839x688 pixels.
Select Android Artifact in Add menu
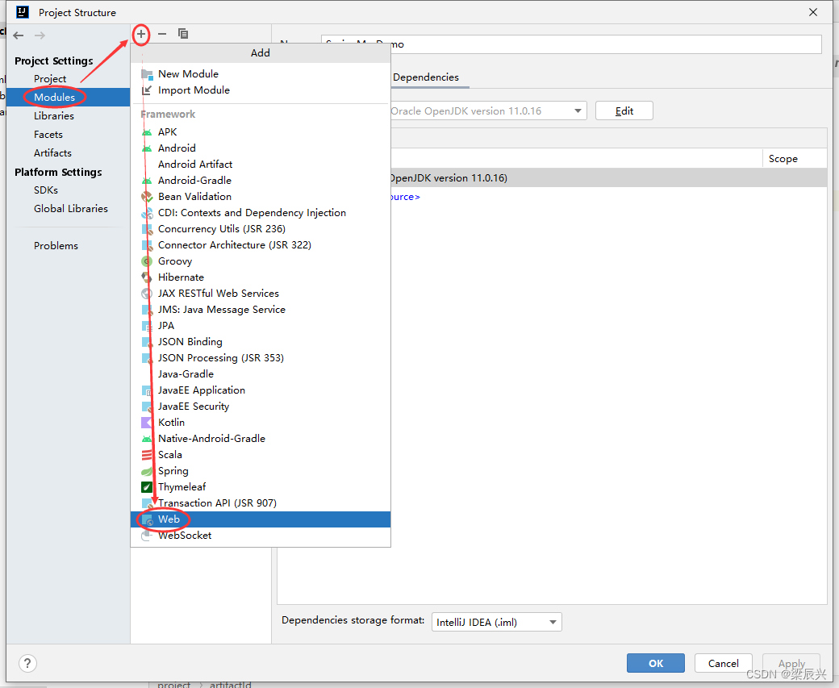(261, 165)
